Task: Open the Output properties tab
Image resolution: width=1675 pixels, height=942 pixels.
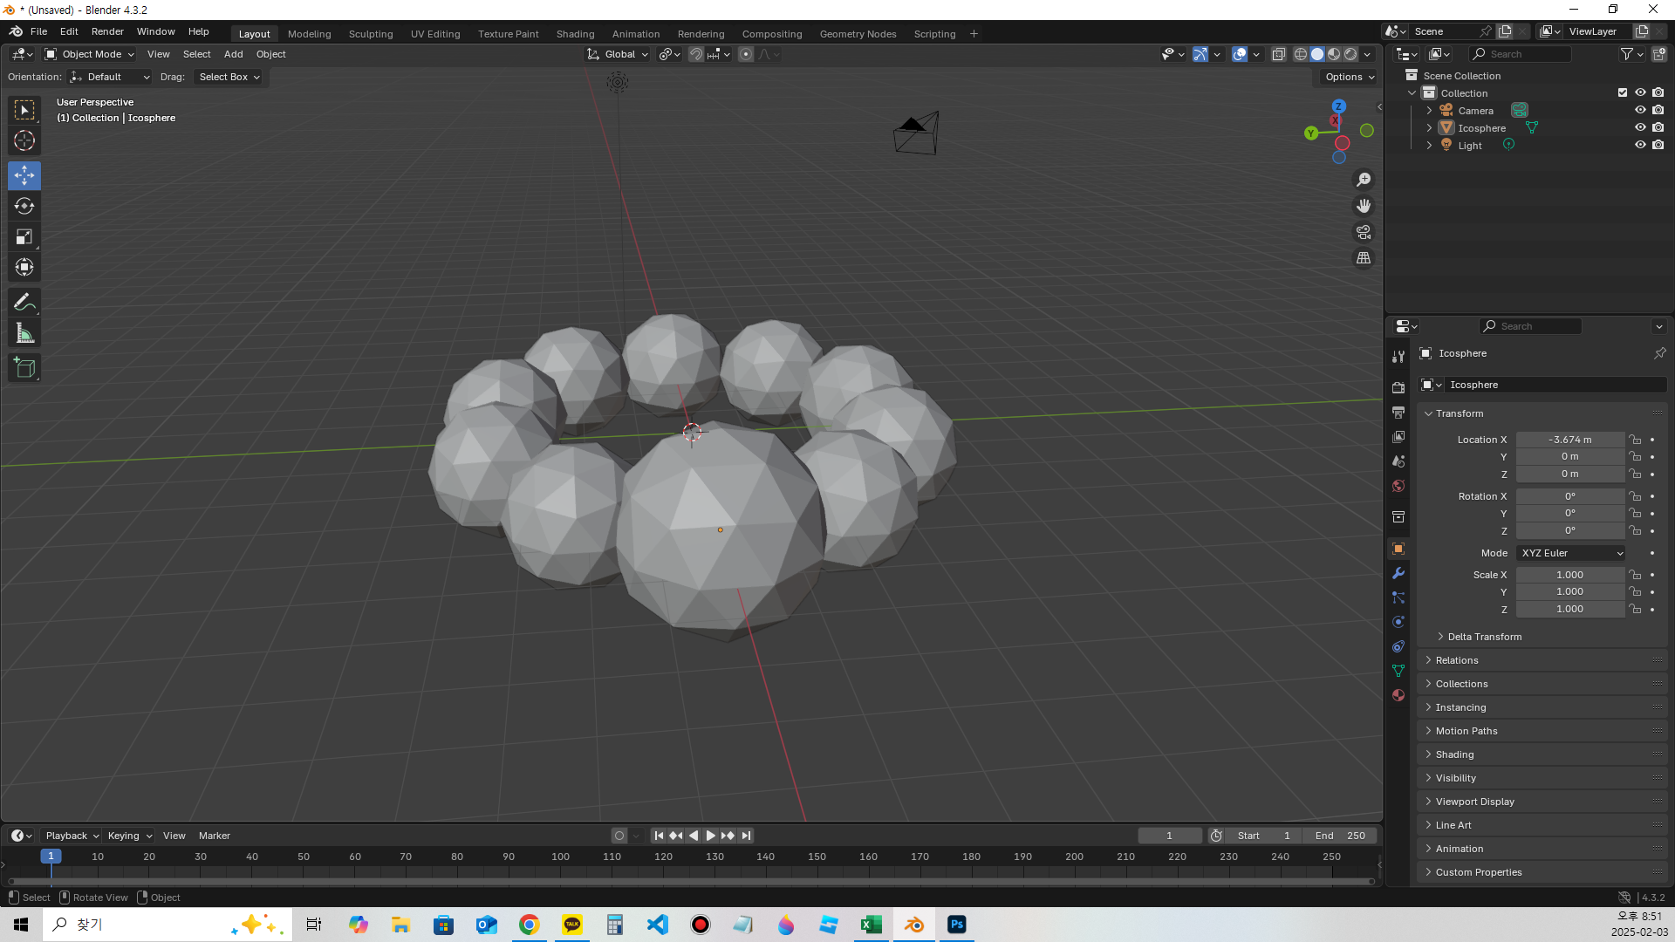Action: [x=1398, y=412]
